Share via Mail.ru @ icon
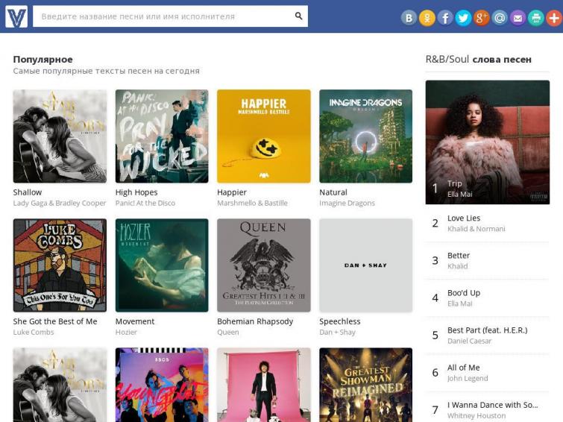563x422 pixels. coord(500,18)
